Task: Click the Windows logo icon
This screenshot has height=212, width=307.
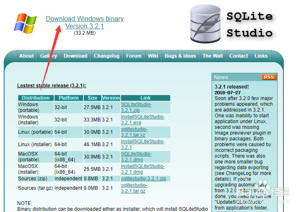Action: point(25,23)
